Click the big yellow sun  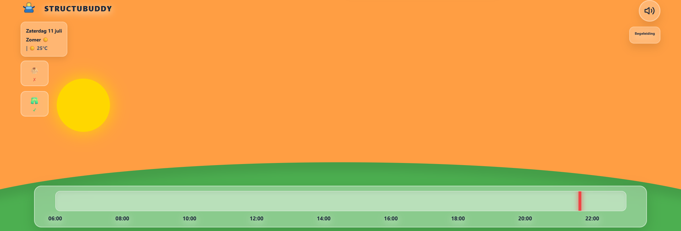(83, 105)
